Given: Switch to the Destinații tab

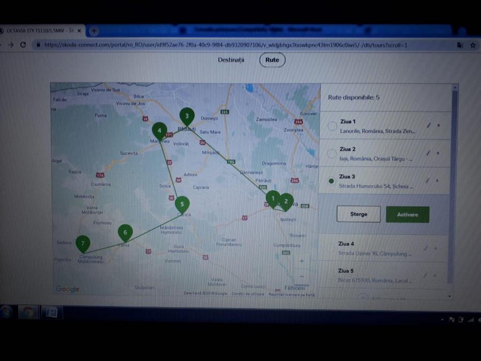Looking at the screenshot, I should [231, 60].
